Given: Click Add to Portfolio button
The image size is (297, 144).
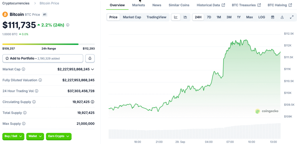Looking at the screenshot, I should coord(43,58).
